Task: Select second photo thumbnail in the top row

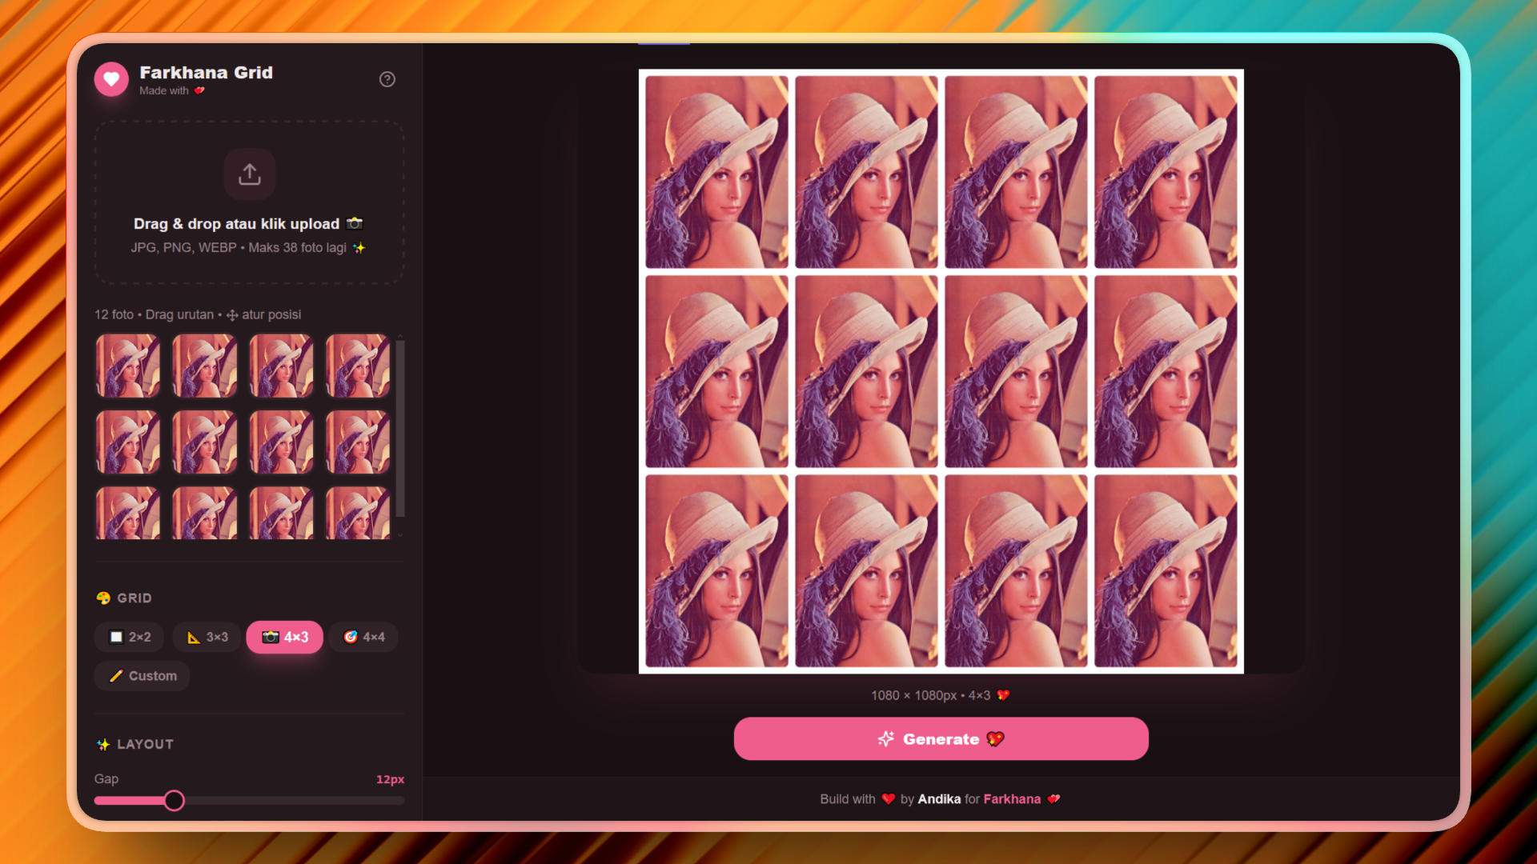Action: click(205, 366)
